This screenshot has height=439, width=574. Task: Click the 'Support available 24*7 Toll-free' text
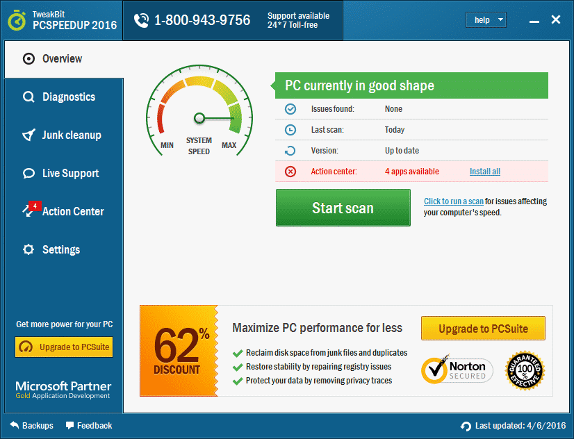[298, 20]
